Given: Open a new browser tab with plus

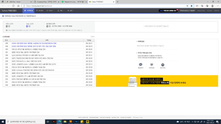Looking at the screenshot, I should (117, 2).
